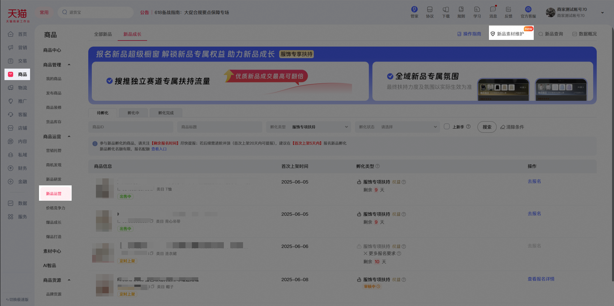
Task: Open the 反馈 feedback icon
Action: (508, 10)
